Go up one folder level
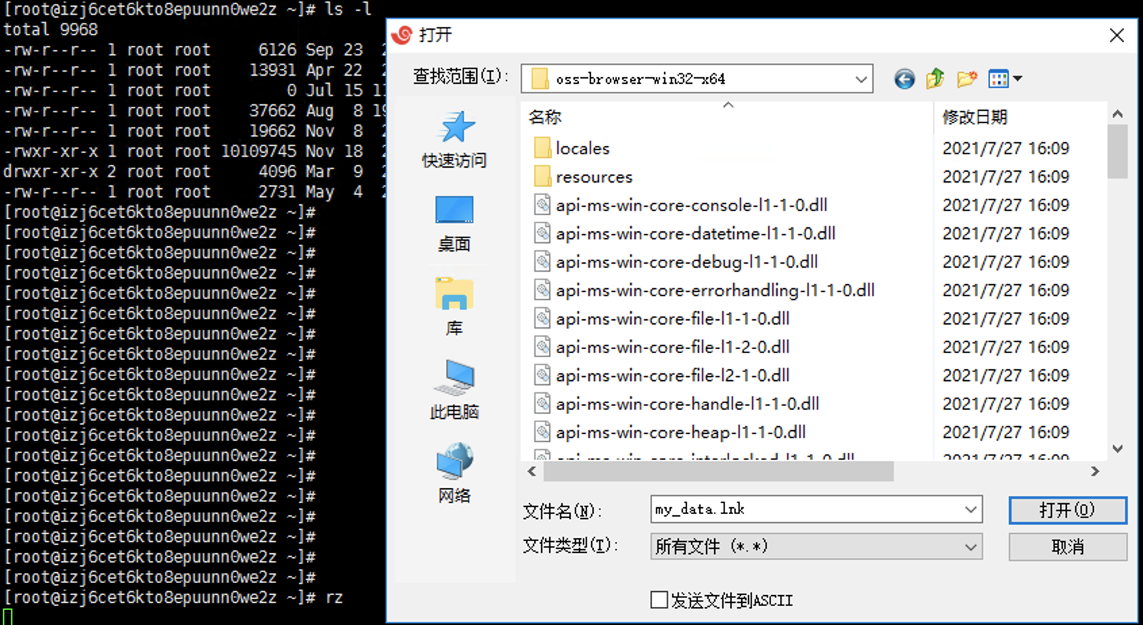The height and width of the screenshot is (625, 1143). [935, 79]
